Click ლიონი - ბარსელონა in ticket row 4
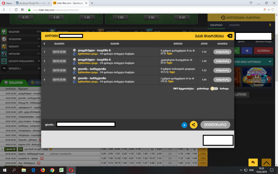 tap(92, 78)
